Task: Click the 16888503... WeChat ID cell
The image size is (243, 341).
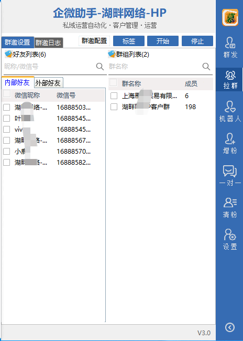Action: click(x=74, y=108)
